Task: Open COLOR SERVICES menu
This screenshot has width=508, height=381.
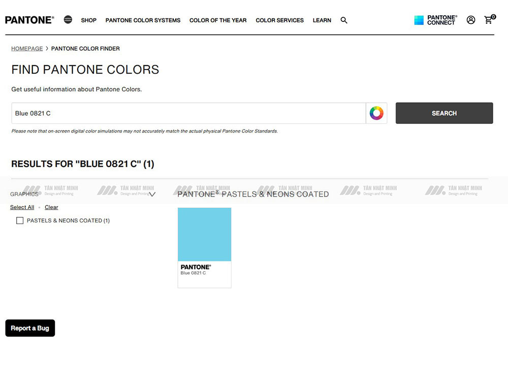Action: coord(279,20)
